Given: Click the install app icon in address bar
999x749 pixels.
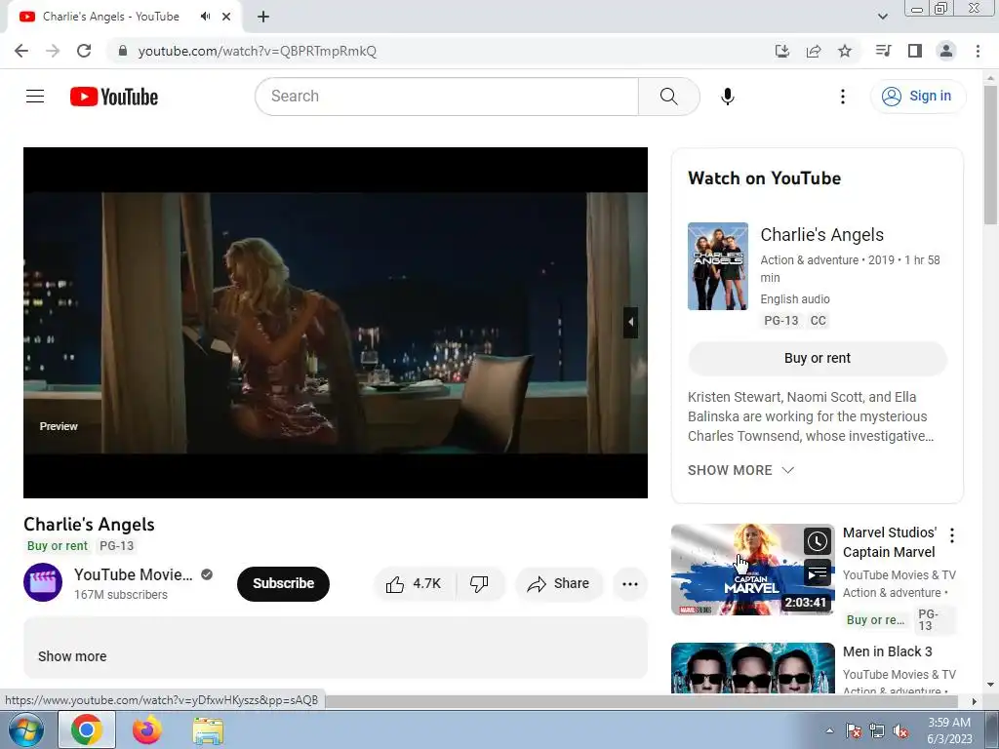Looking at the screenshot, I should click(x=781, y=51).
